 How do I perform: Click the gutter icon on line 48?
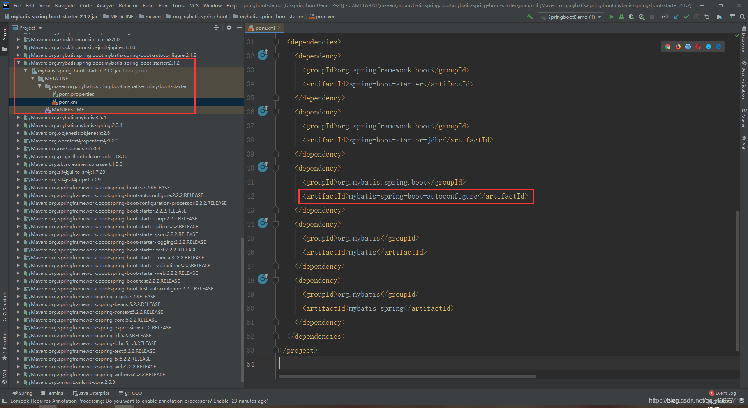[x=263, y=279]
